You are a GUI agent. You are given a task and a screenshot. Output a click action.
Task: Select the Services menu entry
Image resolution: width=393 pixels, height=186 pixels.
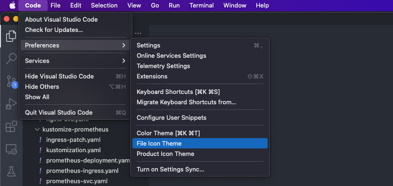(75, 61)
